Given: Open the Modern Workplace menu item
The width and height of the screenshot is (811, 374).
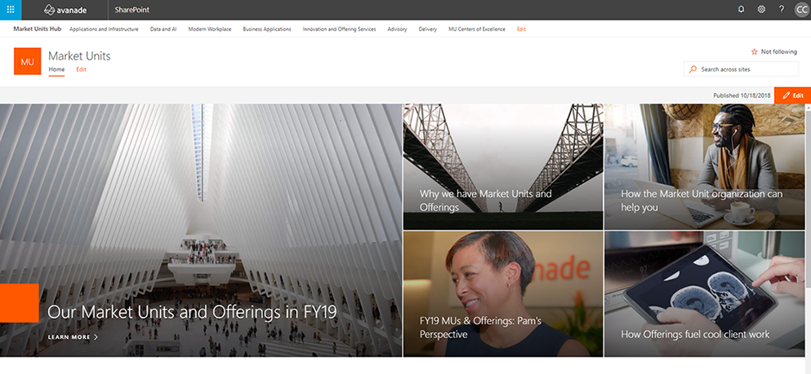Looking at the screenshot, I should coord(209,29).
